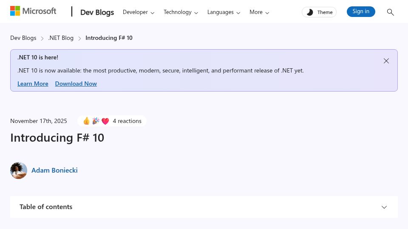Open the Languages dropdown menu
Viewport: 408px width, 229px height.
point(224,12)
